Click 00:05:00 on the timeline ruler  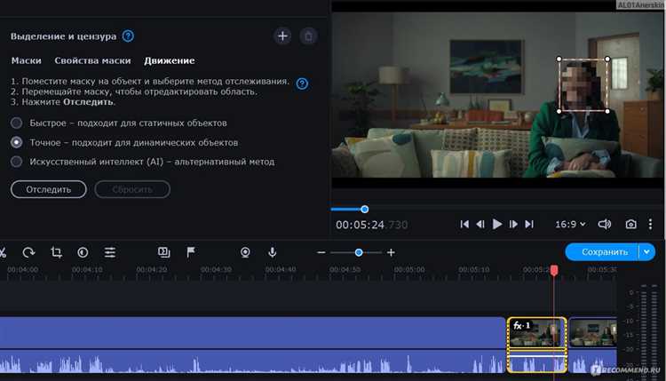point(409,270)
